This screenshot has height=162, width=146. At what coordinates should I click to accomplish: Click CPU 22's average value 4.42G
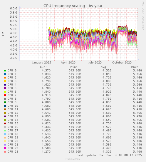click(107, 148)
